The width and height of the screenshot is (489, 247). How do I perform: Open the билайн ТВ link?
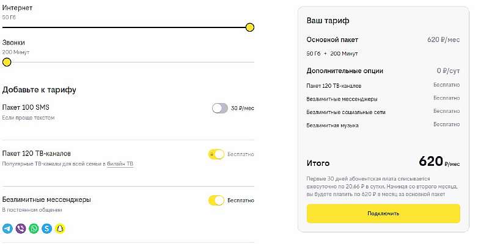click(x=120, y=163)
